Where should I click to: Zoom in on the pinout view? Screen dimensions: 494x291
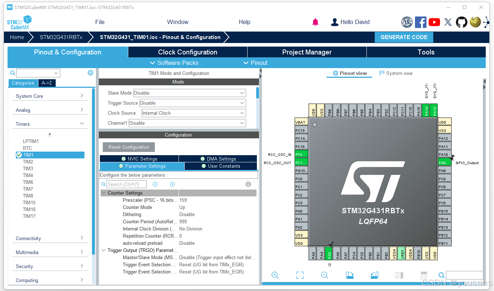[x=275, y=275]
